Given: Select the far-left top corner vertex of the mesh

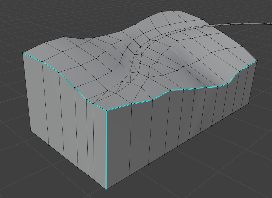Looking at the screenshot, I should tap(23, 53).
